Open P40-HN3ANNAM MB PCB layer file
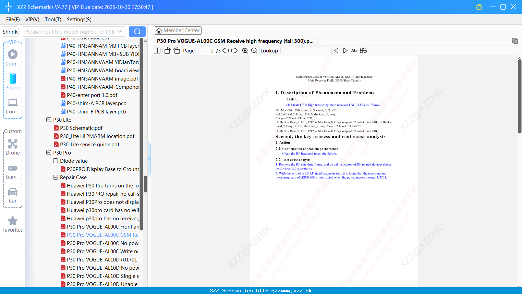The height and width of the screenshot is (294, 522). pos(100,46)
